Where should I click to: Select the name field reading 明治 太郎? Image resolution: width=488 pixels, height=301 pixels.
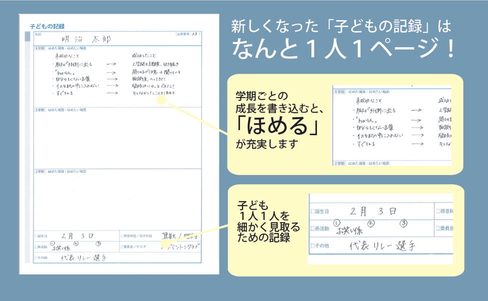tap(86, 39)
